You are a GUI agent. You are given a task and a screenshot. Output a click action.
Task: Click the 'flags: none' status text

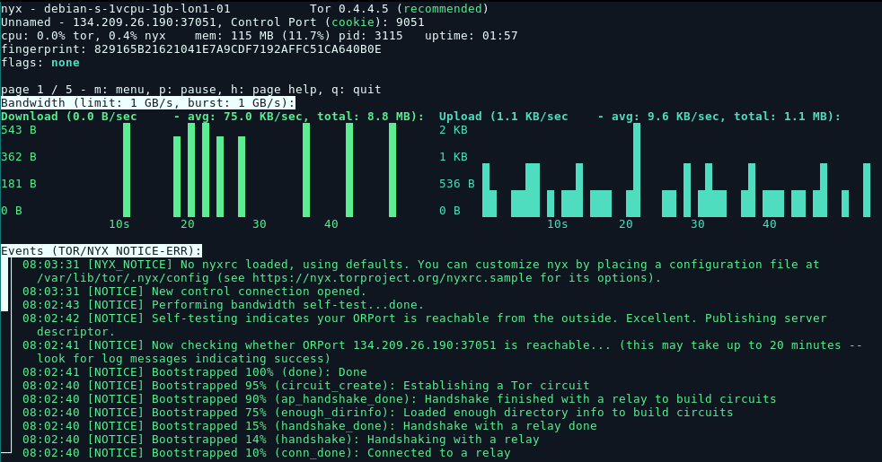tap(40, 63)
